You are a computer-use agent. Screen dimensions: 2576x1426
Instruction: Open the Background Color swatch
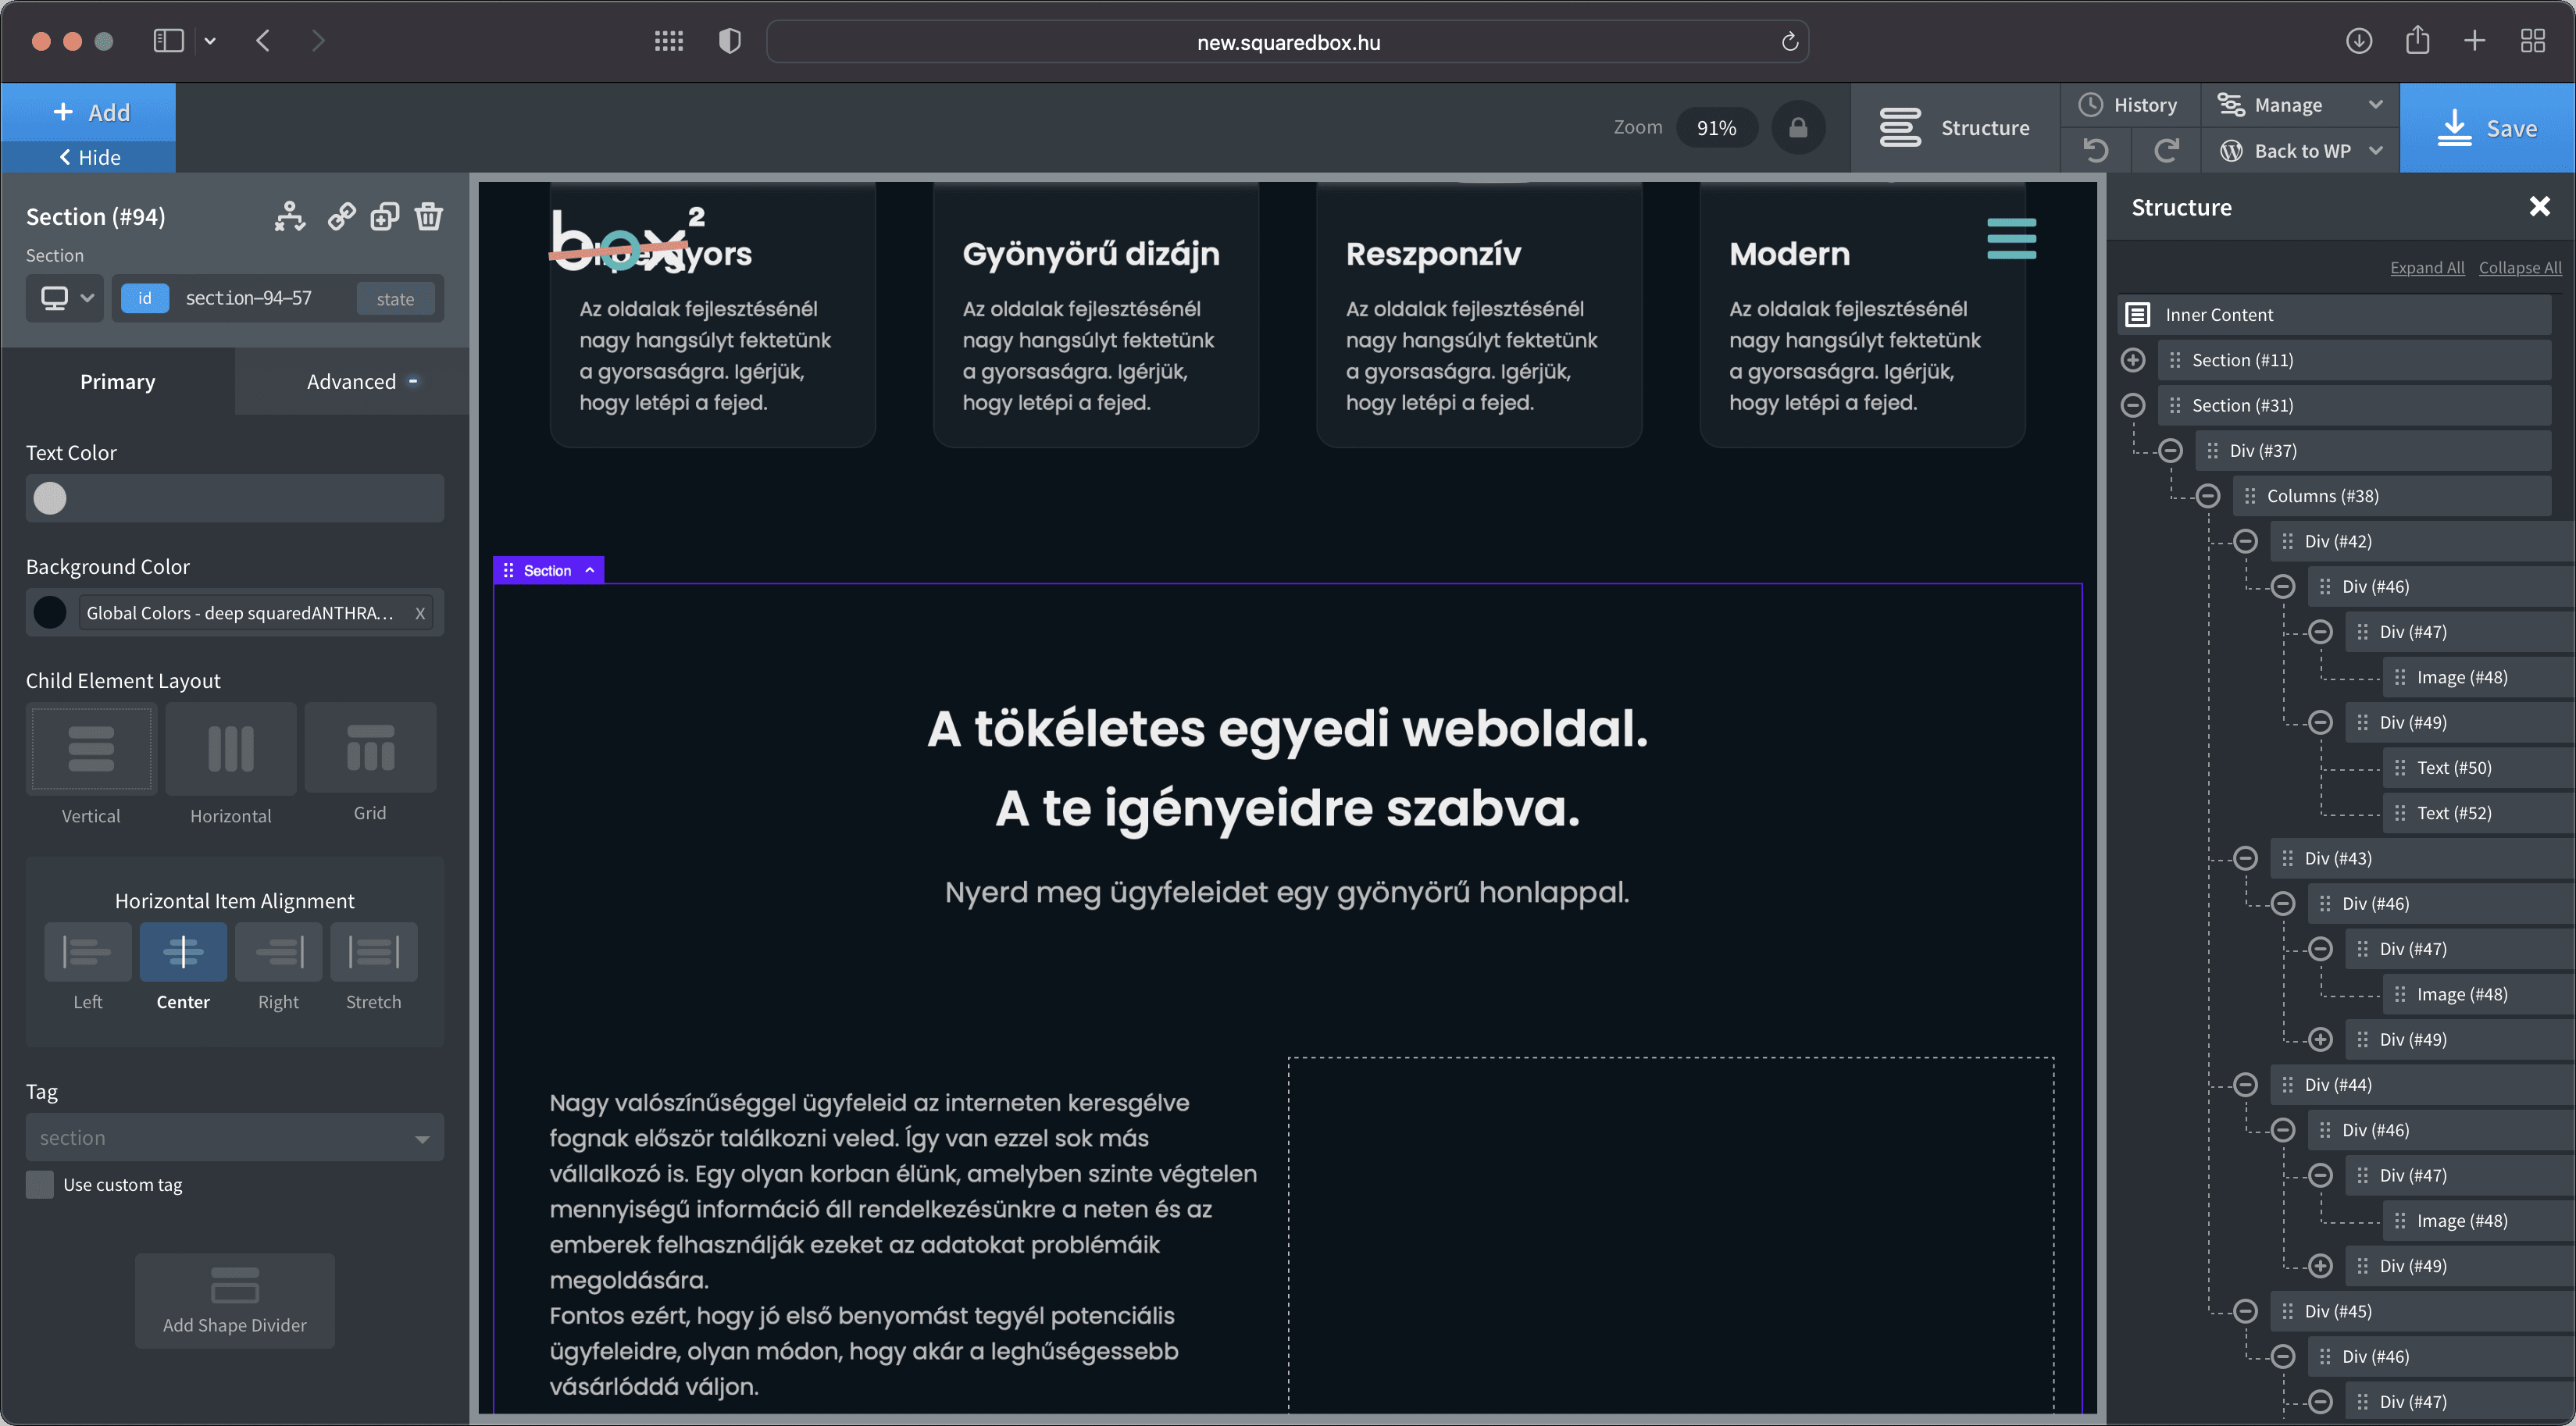click(50, 612)
